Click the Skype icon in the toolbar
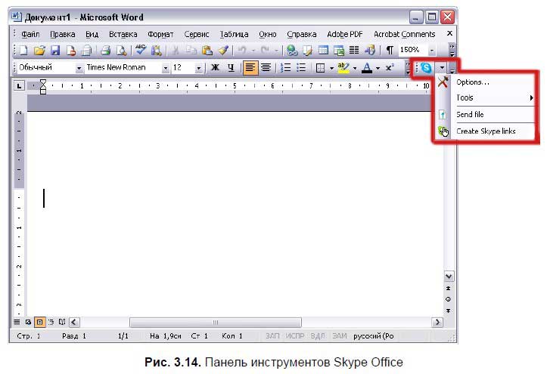This screenshot has width=547, height=374. (427, 68)
